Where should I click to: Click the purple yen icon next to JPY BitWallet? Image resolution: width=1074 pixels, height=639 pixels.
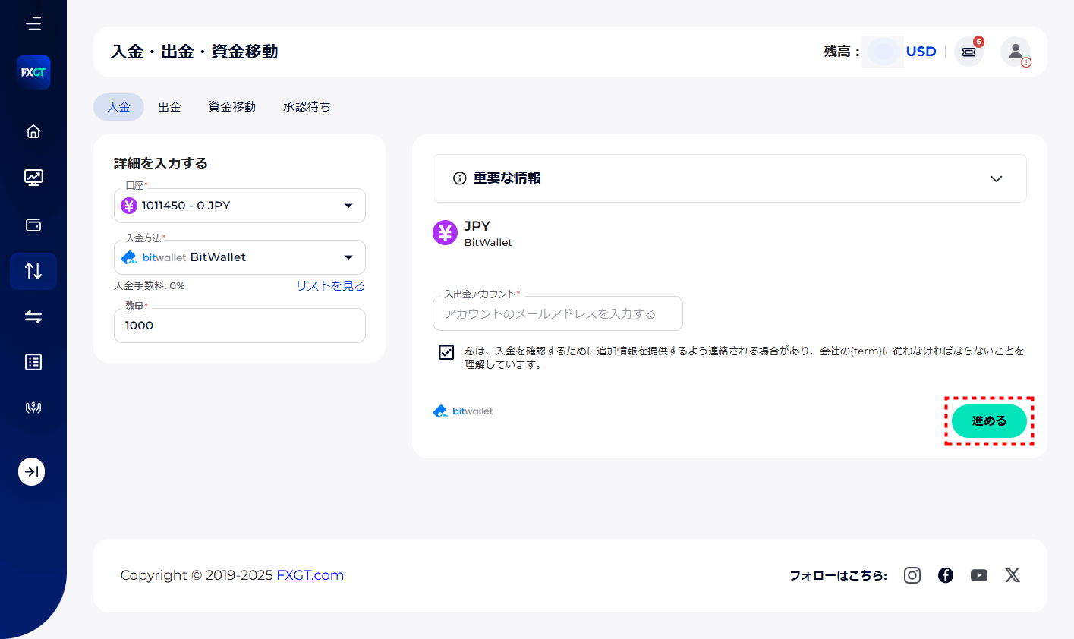445,232
